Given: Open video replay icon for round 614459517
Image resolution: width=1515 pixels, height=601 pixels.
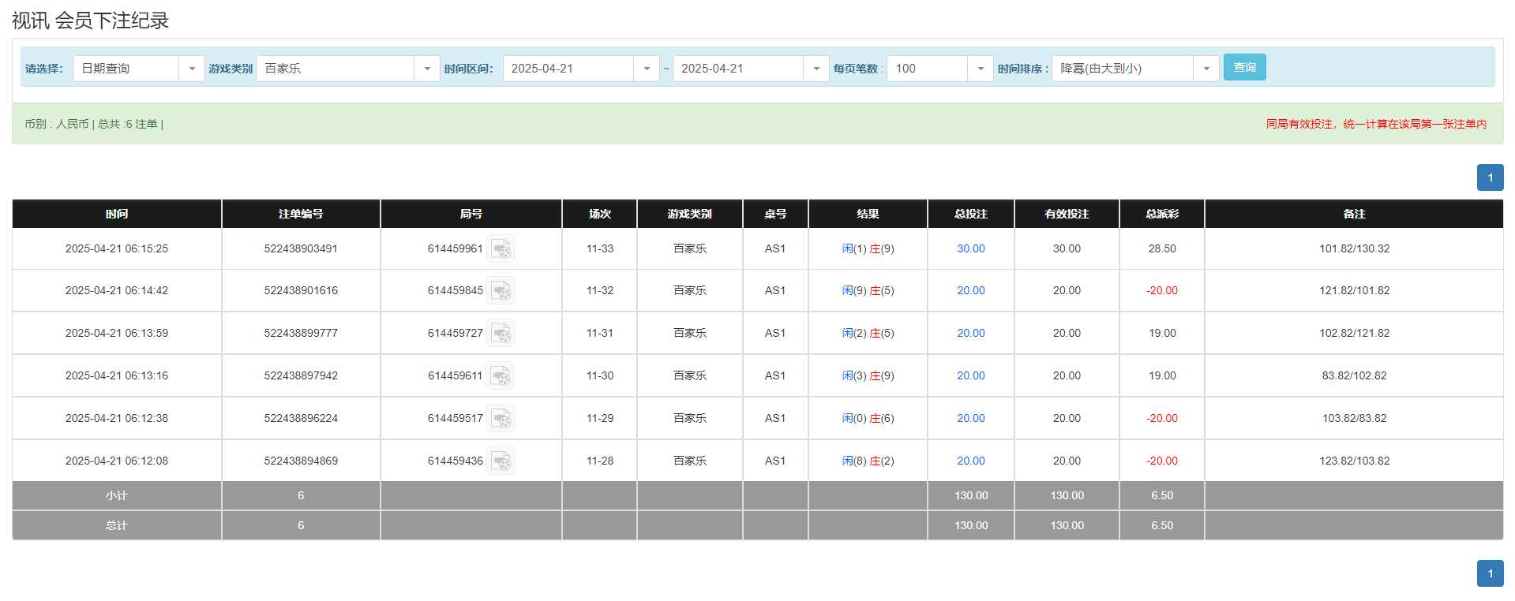Looking at the screenshot, I should (x=501, y=419).
